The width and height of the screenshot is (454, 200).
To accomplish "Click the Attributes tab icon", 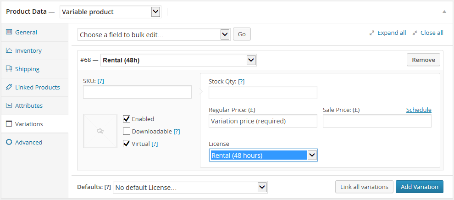I will point(9,106).
